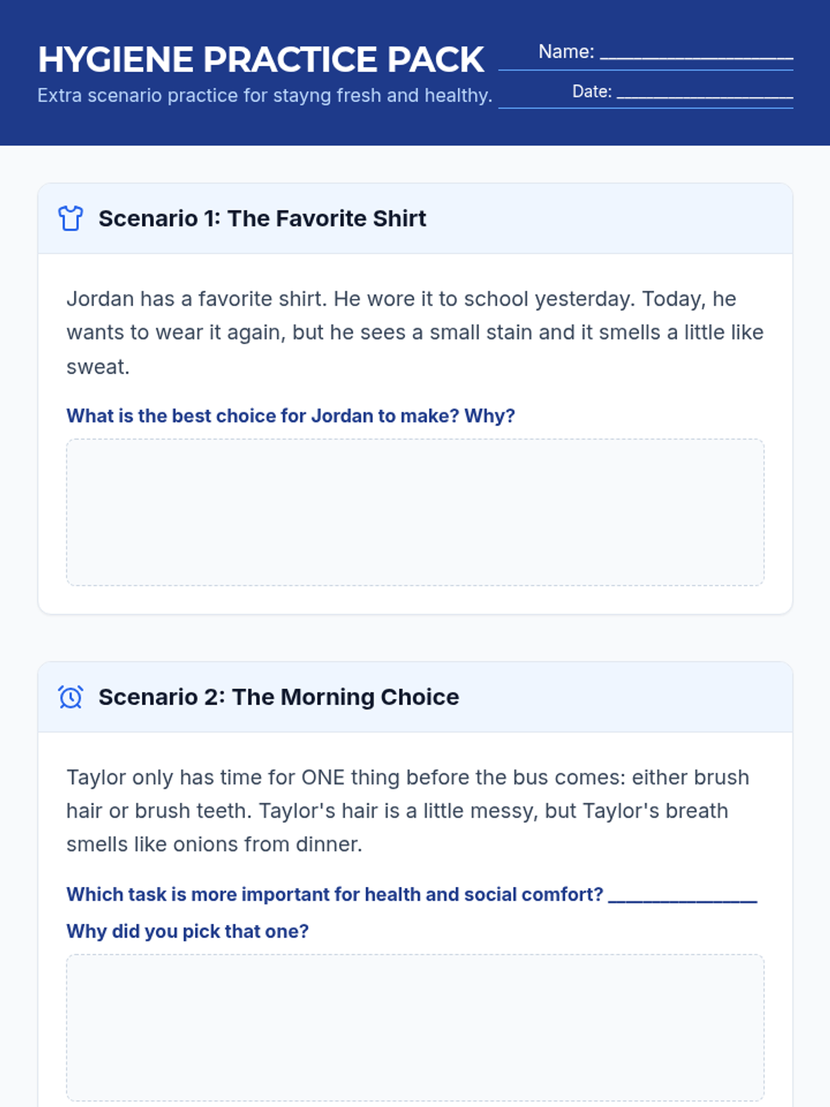Click the Date blank line in header
The height and width of the screenshot is (1107, 830).
point(704,95)
